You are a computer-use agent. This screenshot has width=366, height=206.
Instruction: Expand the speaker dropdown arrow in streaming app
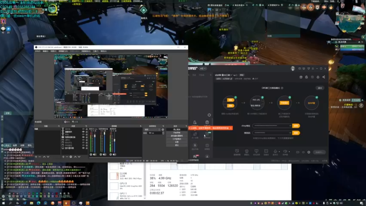click(x=290, y=151)
